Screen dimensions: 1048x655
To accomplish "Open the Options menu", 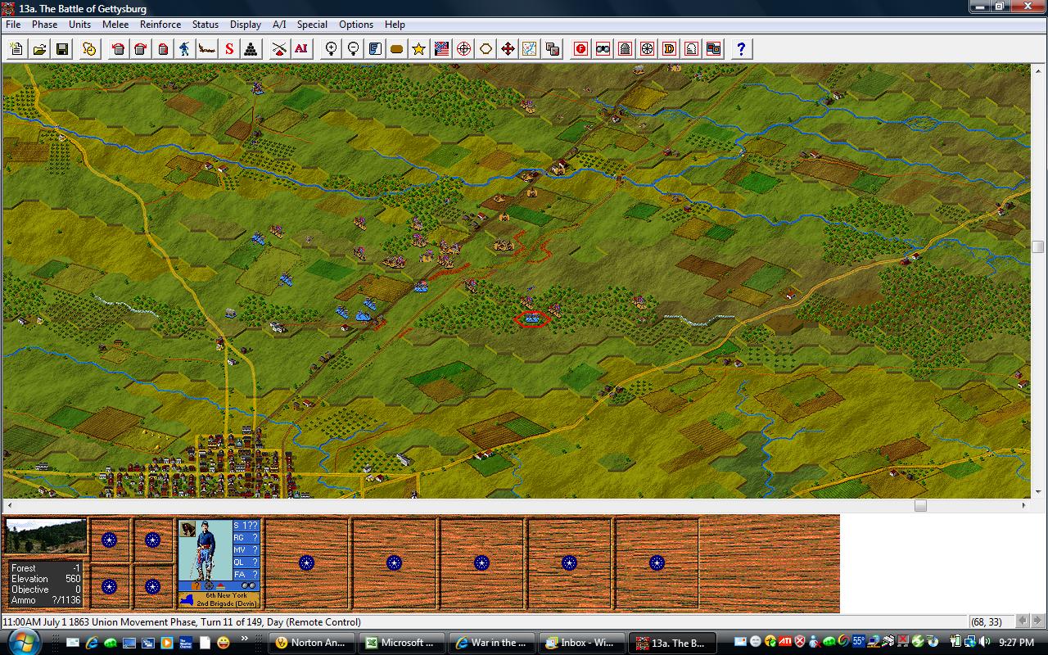I will pos(356,25).
